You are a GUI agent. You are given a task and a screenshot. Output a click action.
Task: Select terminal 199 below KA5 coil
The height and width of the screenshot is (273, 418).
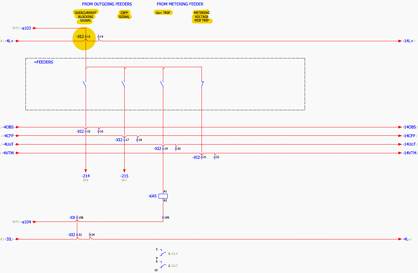(163, 218)
